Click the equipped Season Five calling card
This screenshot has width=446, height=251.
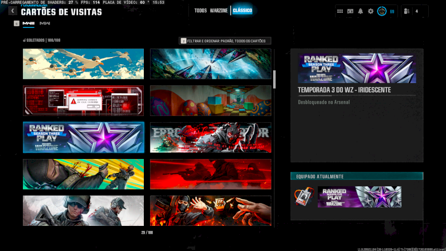click(360, 197)
